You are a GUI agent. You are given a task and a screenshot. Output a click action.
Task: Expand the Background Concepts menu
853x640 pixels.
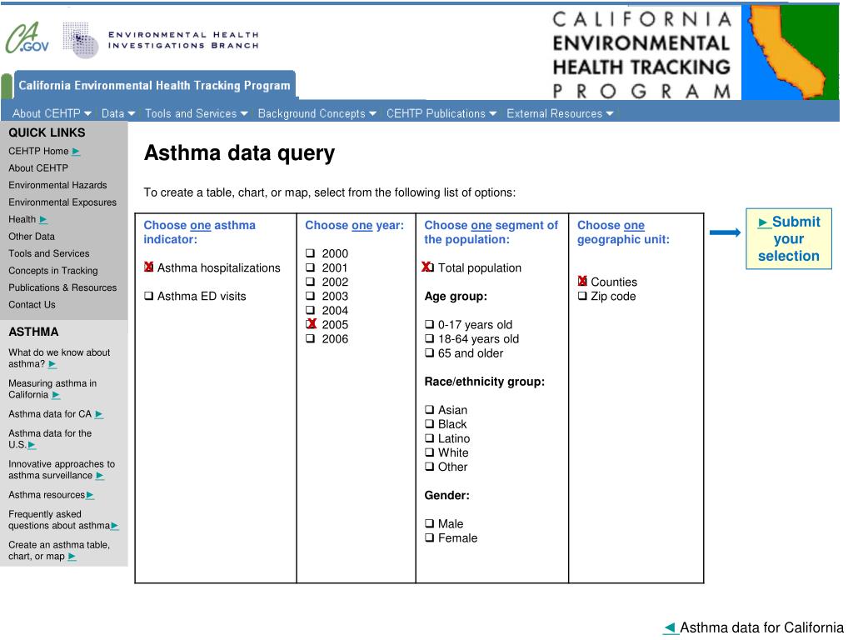click(x=317, y=113)
